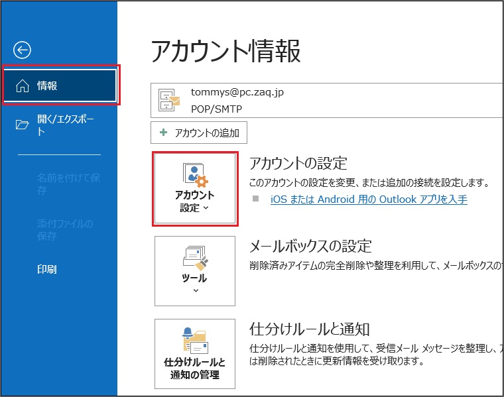The image size is (504, 397).
Task: Select 添付ファイルの保存 in the sidebar
Action: click(64, 229)
